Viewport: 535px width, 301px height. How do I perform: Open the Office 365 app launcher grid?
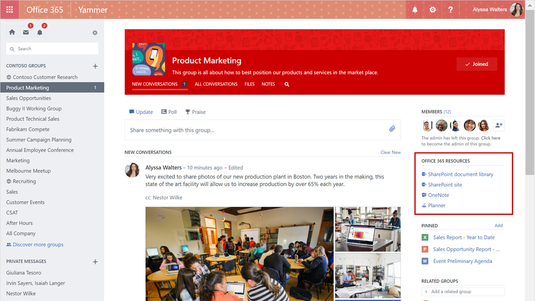[10, 10]
